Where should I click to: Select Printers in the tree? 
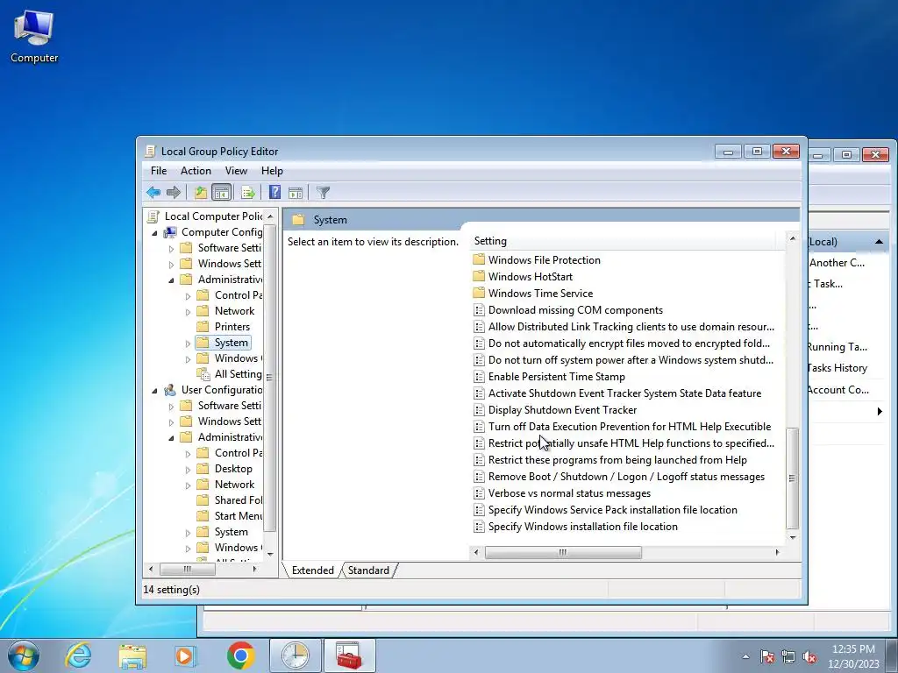click(232, 326)
